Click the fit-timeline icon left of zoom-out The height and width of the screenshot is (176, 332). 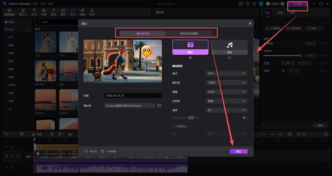point(290,134)
